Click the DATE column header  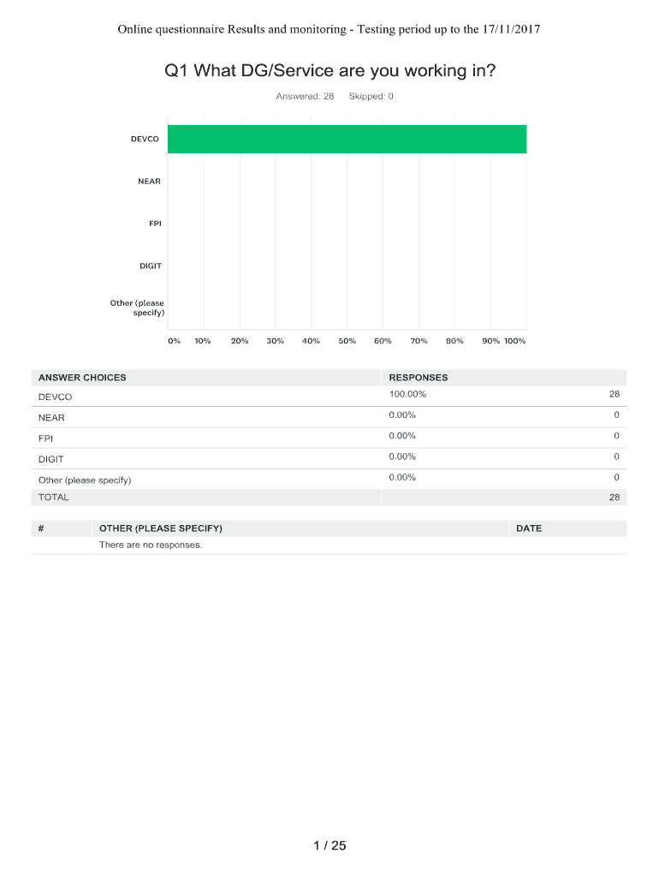pyautogui.click(x=529, y=528)
